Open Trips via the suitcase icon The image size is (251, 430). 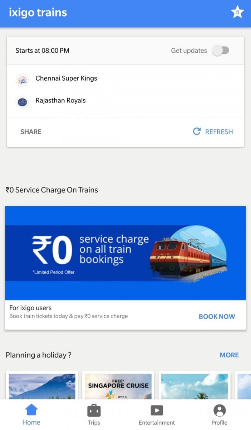(x=94, y=410)
